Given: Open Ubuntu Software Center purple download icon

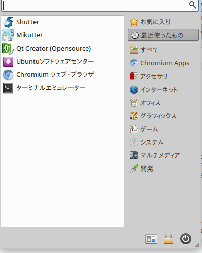Looking at the screenshot, I should (x=8, y=62).
